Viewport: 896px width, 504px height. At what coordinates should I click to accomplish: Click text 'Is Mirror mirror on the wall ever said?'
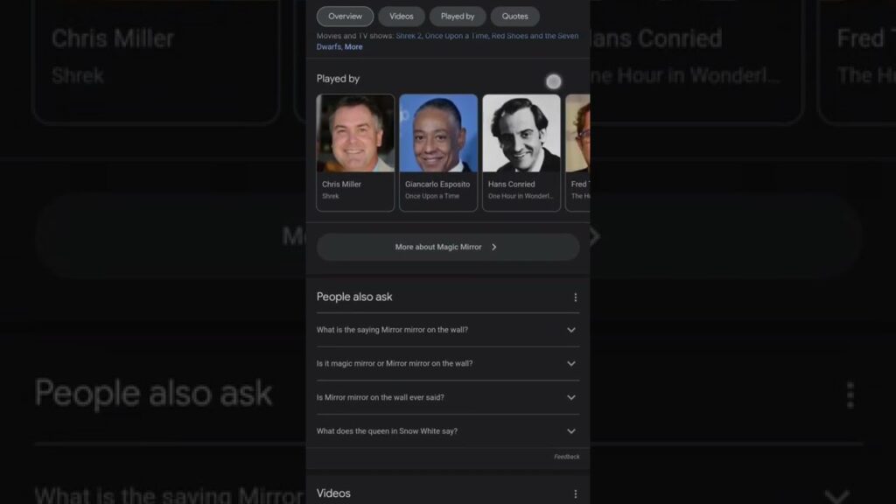tap(380, 397)
